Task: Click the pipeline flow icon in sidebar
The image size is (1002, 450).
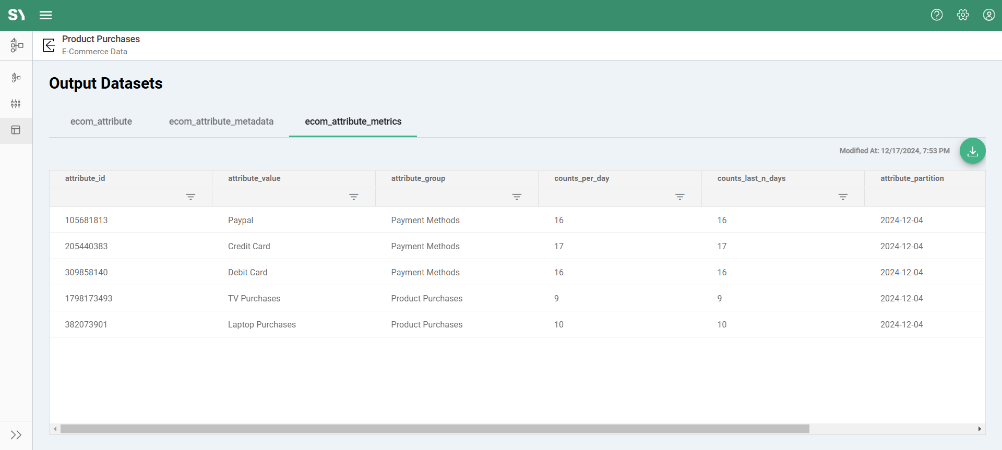Action: pos(16,78)
